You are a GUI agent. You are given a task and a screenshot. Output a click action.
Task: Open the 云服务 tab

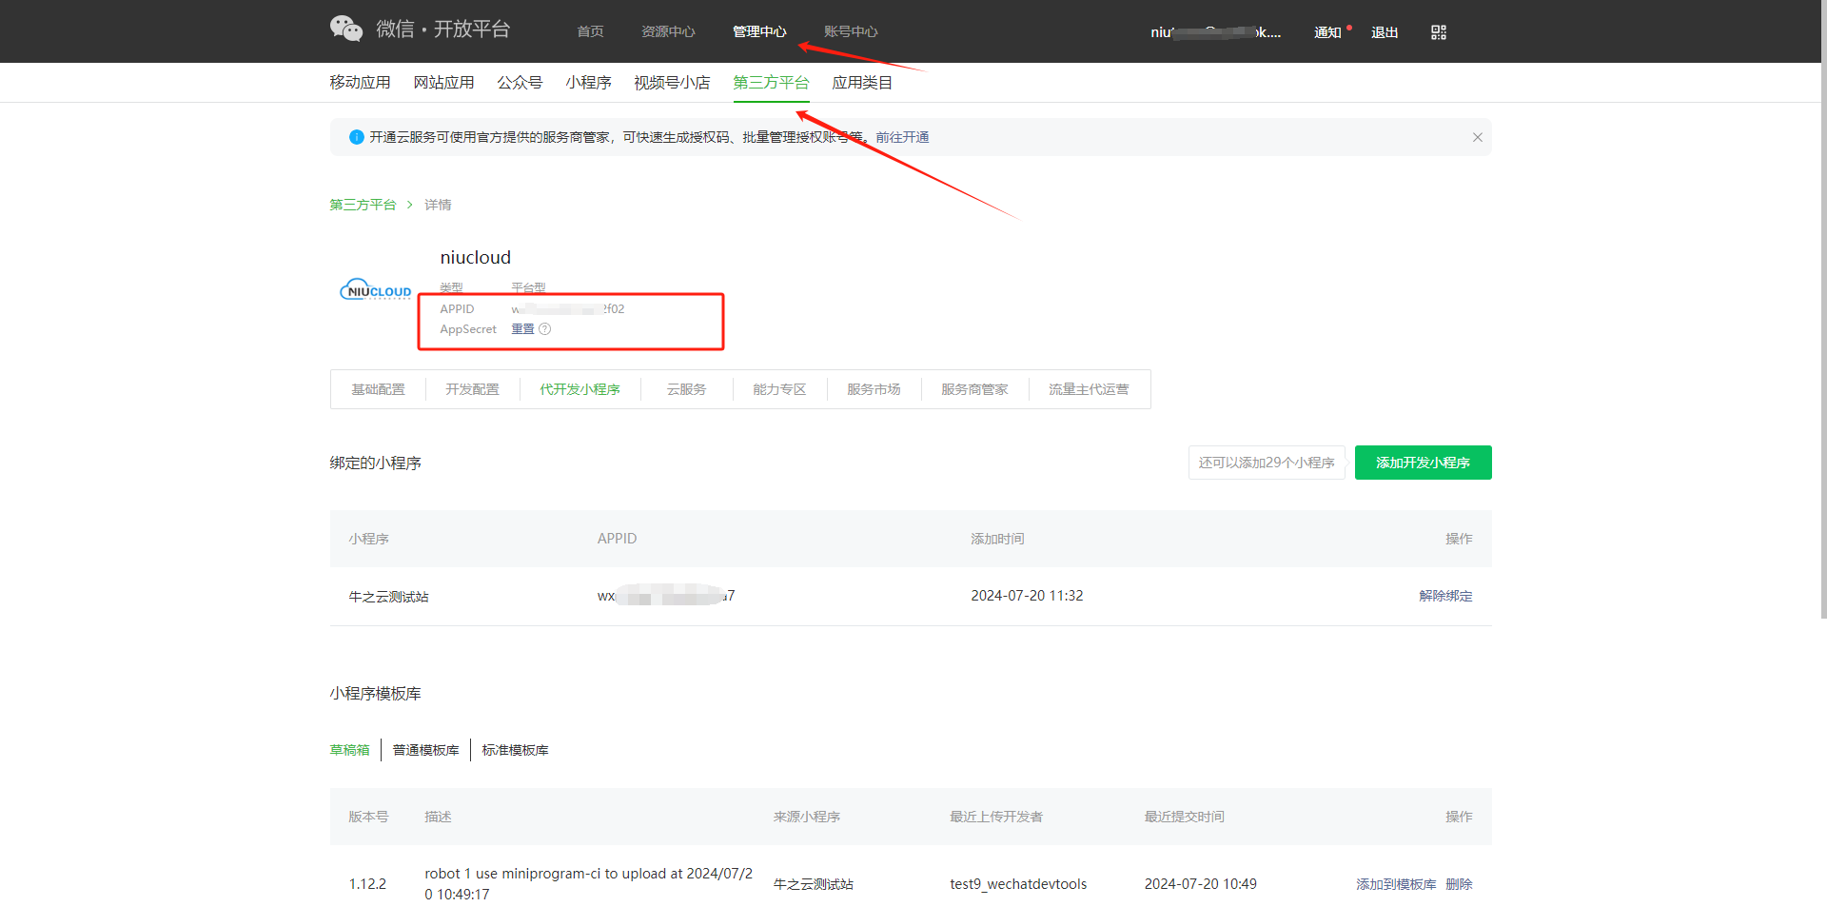click(x=686, y=389)
